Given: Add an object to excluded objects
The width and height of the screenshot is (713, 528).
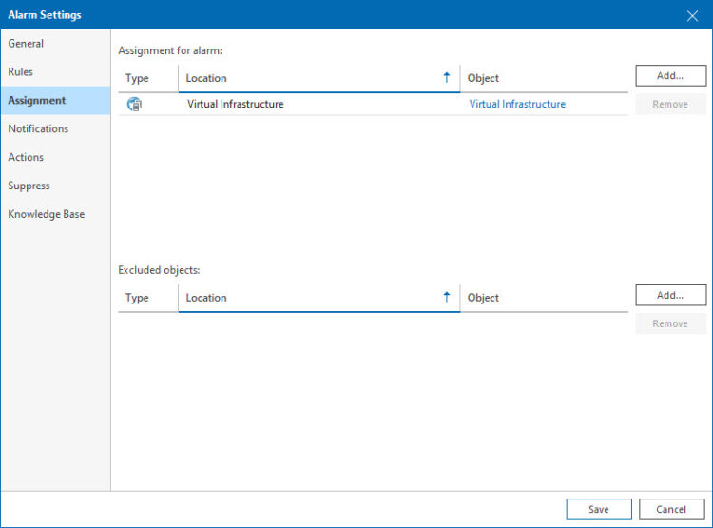Looking at the screenshot, I should pos(670,296).
